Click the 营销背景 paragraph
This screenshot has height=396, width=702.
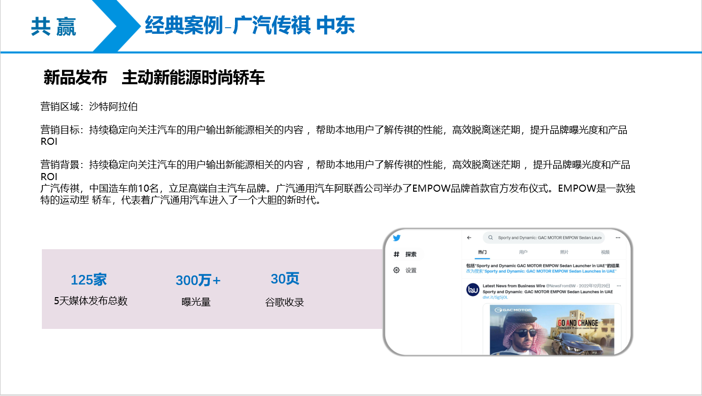click(335, 171)
